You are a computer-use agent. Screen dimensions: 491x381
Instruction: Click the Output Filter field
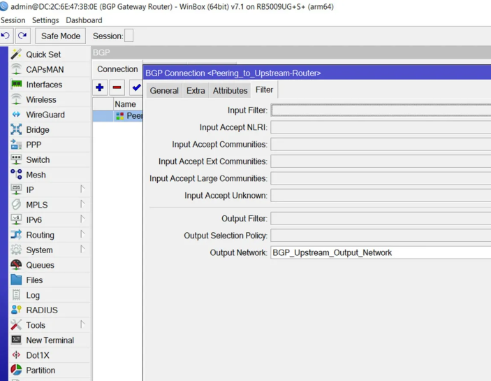[x=381, y=218]
